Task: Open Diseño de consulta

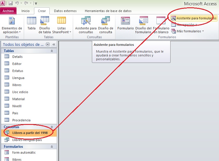Action: click(106, 25)
